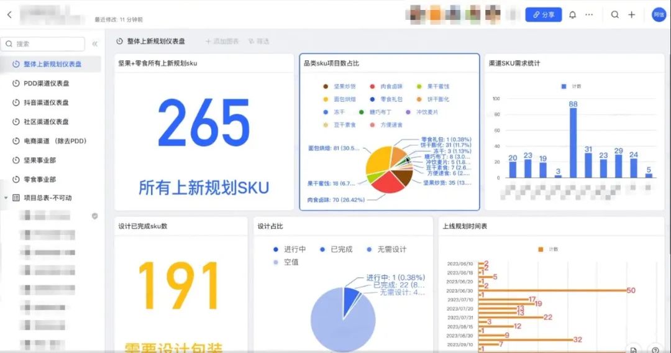Click the dashboard icon beside 抖音渠道仪表盘
This screenshot has height=353, width=671.
pyautogui.click(x=16, y=103)
